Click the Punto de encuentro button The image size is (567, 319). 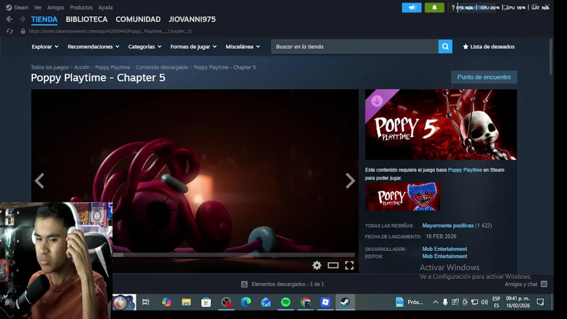tap(484, 77)
